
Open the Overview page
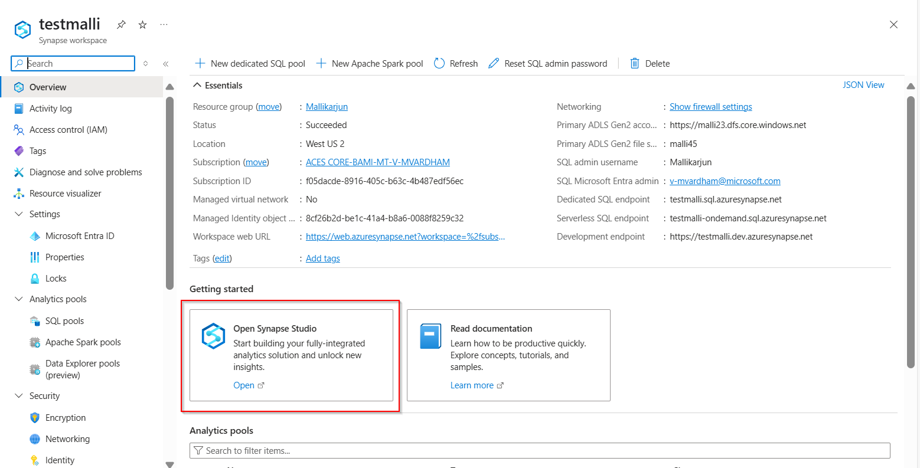tap(81, 87)
